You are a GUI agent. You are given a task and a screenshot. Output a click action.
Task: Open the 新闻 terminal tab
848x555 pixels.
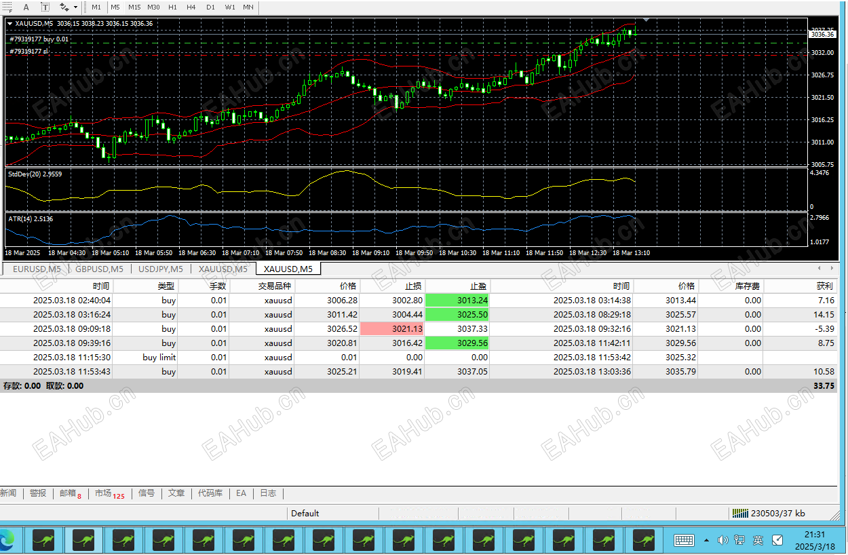pyautogui.click(x=8, y=493)
